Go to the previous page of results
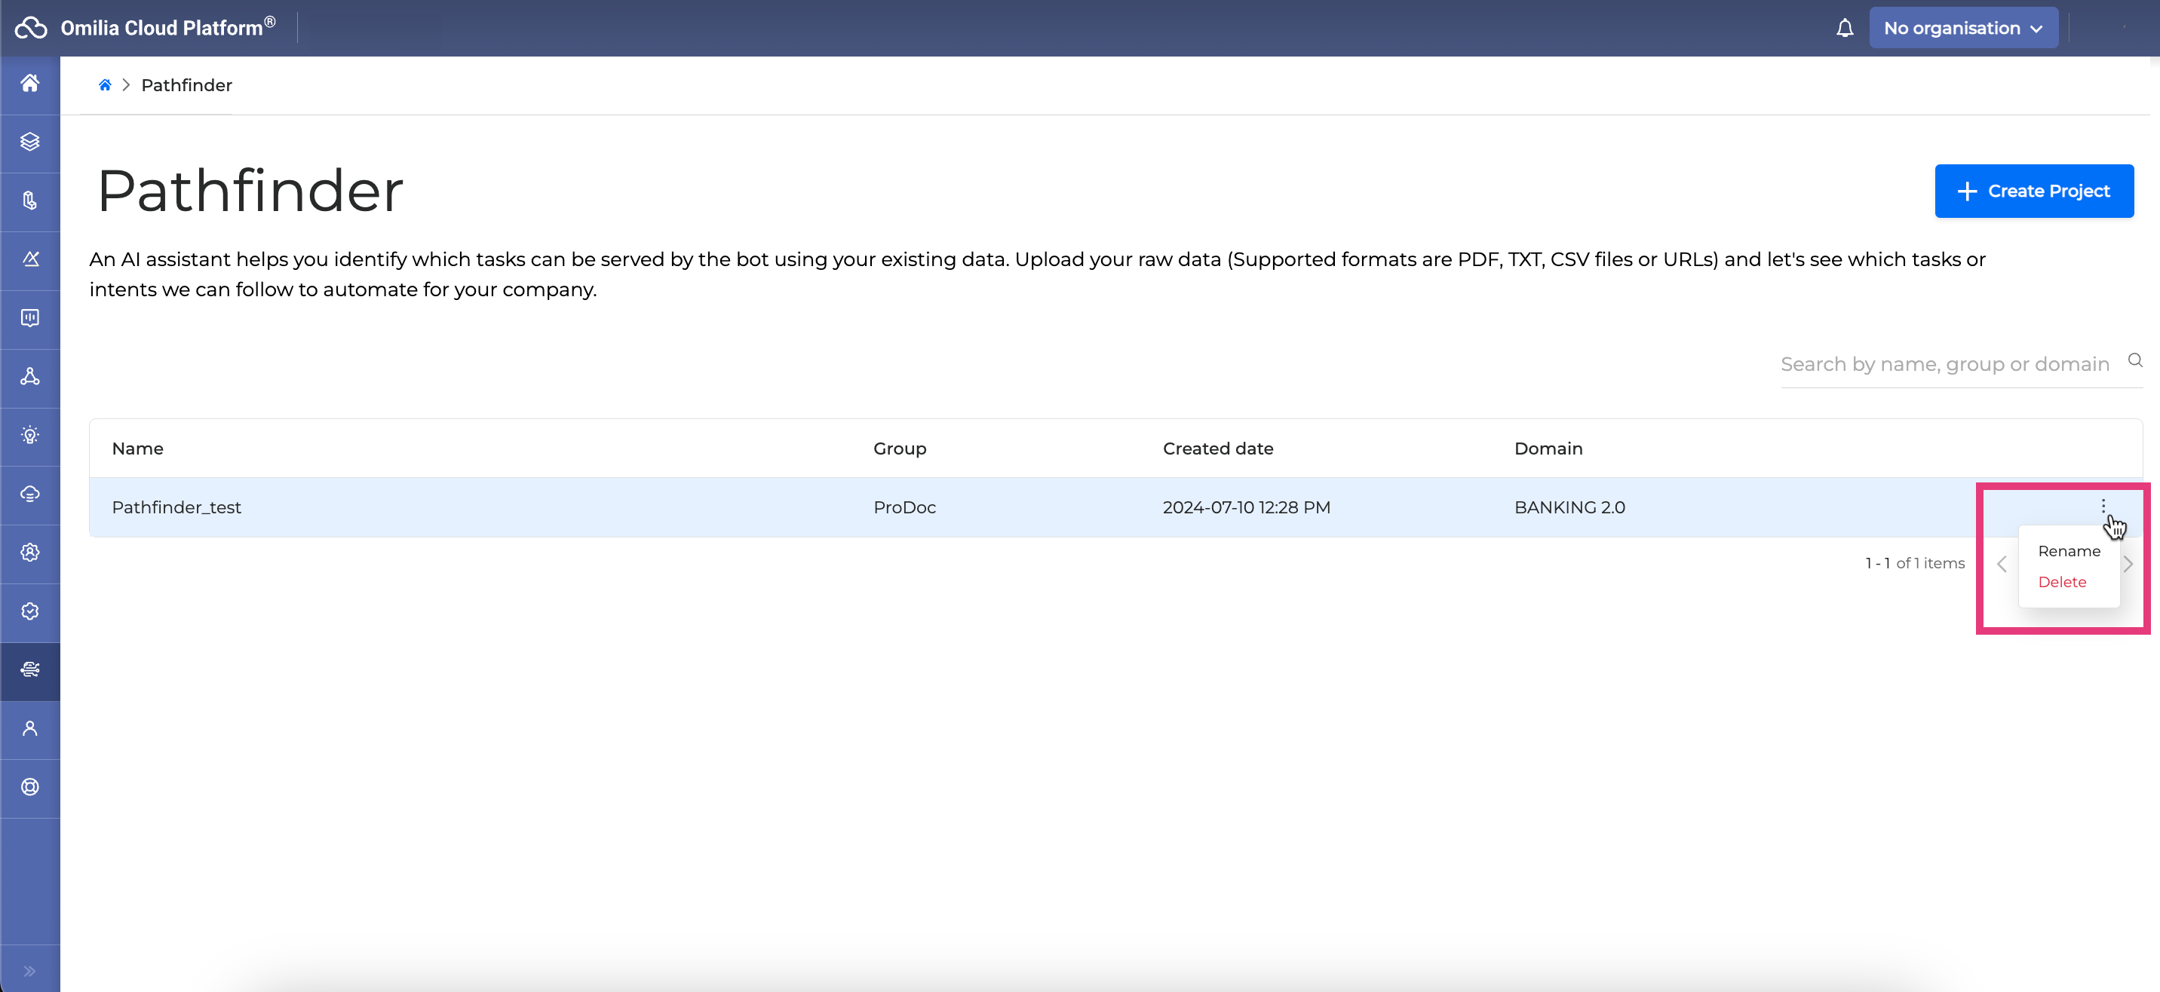Viewport: 2160px width, 992px height. 2002,564
